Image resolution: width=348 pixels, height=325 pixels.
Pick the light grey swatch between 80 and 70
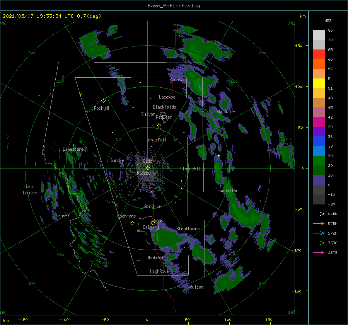click(x=319, y=35)
